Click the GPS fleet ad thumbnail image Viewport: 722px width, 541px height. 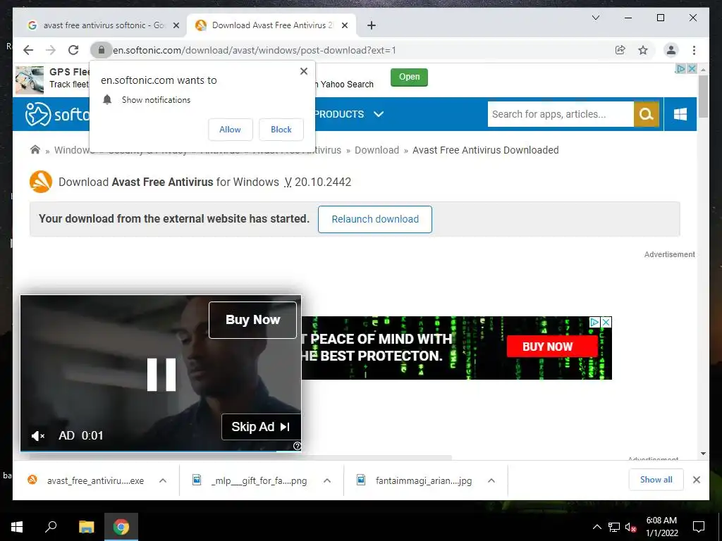pyautogui.click(x=30, y=80)
